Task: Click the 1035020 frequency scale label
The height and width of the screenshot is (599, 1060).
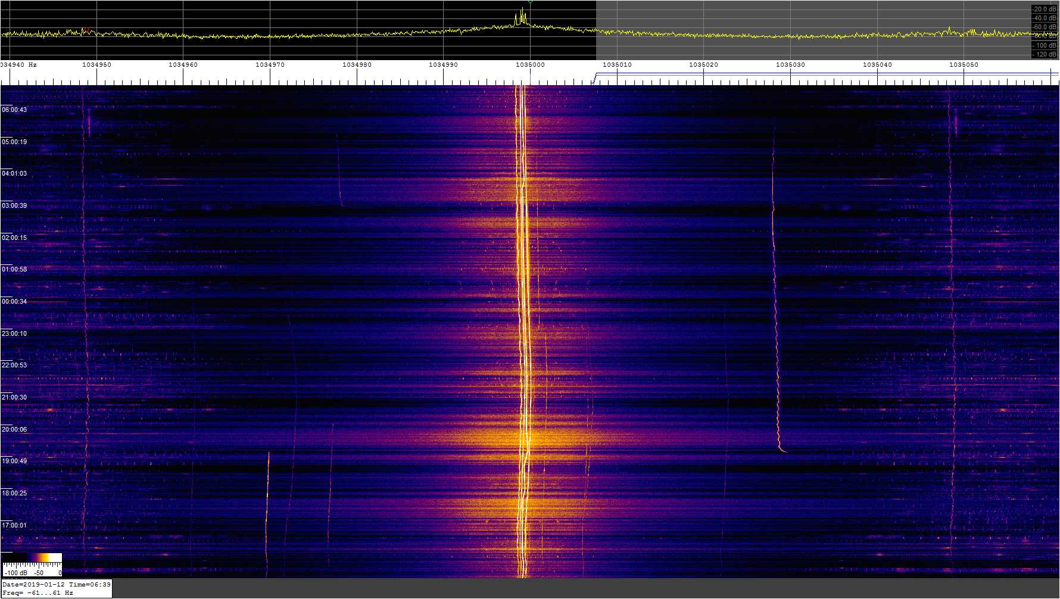Action: (703, 64)
